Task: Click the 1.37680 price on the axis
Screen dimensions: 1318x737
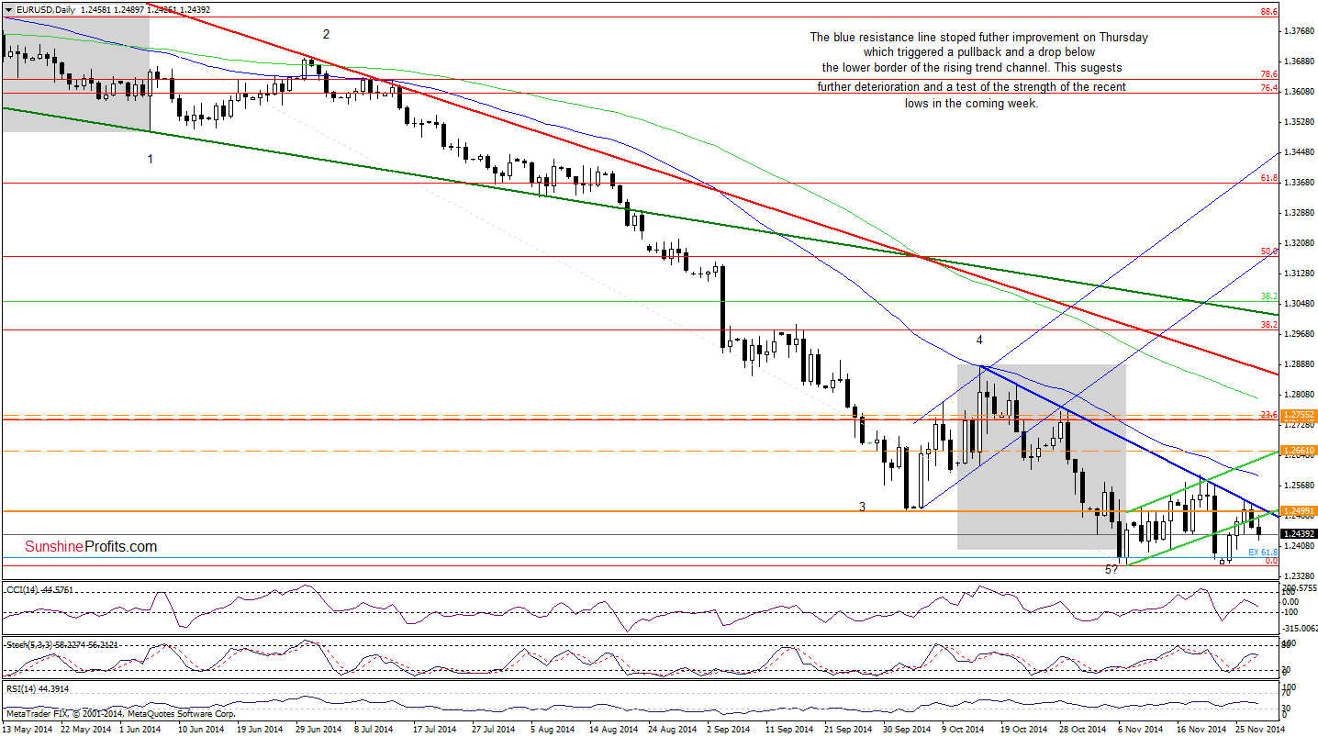Action: coord(1299,31)
